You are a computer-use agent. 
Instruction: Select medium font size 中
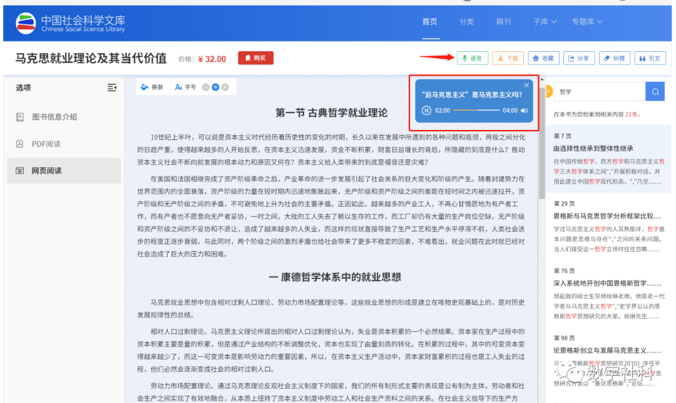(215, 87)
